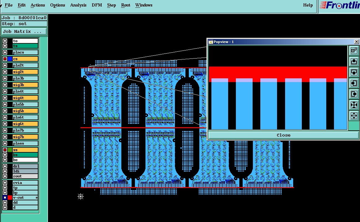This screenshot has width=360, height=222.
Task: Open the Help menu
Action: [308, 5]
